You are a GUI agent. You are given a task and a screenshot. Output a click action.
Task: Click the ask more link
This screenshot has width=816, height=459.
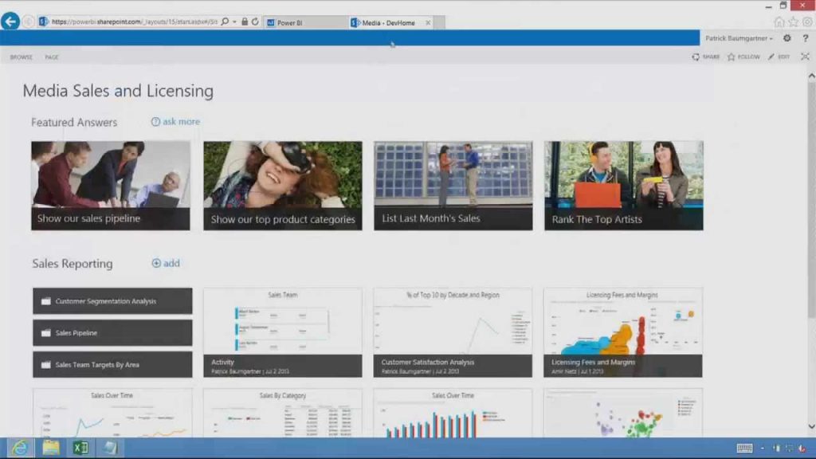[176, 121]
